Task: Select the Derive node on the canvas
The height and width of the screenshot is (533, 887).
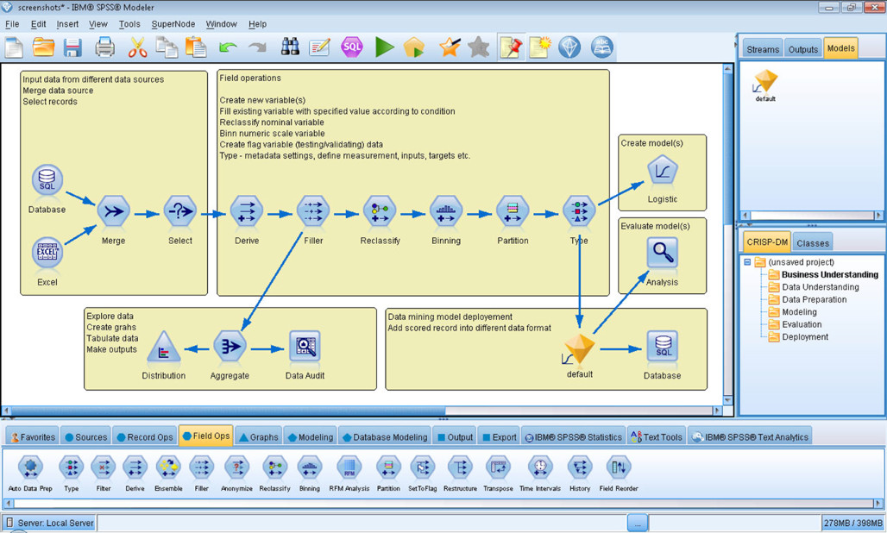Action: (247, 211)
